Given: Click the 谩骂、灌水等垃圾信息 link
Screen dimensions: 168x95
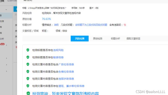Looking at the screenshot, I should point(71,86).
